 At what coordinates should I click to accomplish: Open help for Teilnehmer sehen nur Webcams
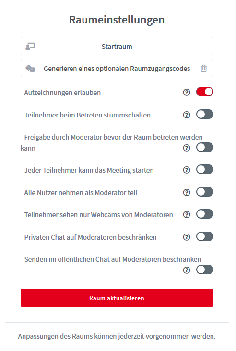[x=187, y=215]
